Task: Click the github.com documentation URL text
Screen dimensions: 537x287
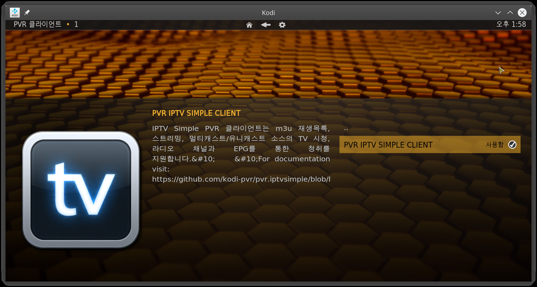Action: [x=241, y=179]
